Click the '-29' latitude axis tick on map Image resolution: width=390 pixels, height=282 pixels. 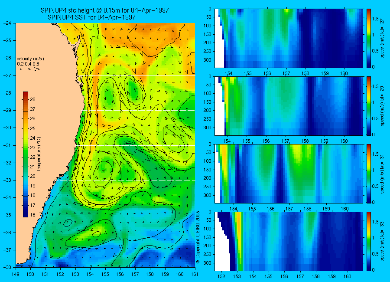click(x=7, y=110)
